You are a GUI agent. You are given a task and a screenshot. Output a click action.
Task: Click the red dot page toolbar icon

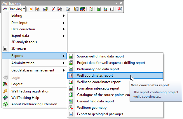(x=53, y=9)
